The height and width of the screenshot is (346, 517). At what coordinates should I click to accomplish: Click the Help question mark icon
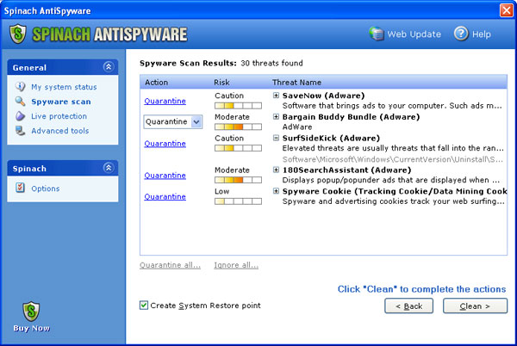pos(461,34)
